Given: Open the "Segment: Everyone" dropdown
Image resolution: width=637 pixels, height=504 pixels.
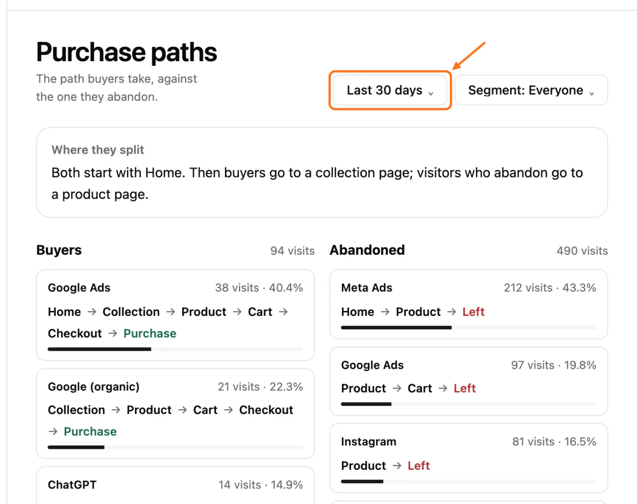Looking at the screenshot, I should coord(531,90).
